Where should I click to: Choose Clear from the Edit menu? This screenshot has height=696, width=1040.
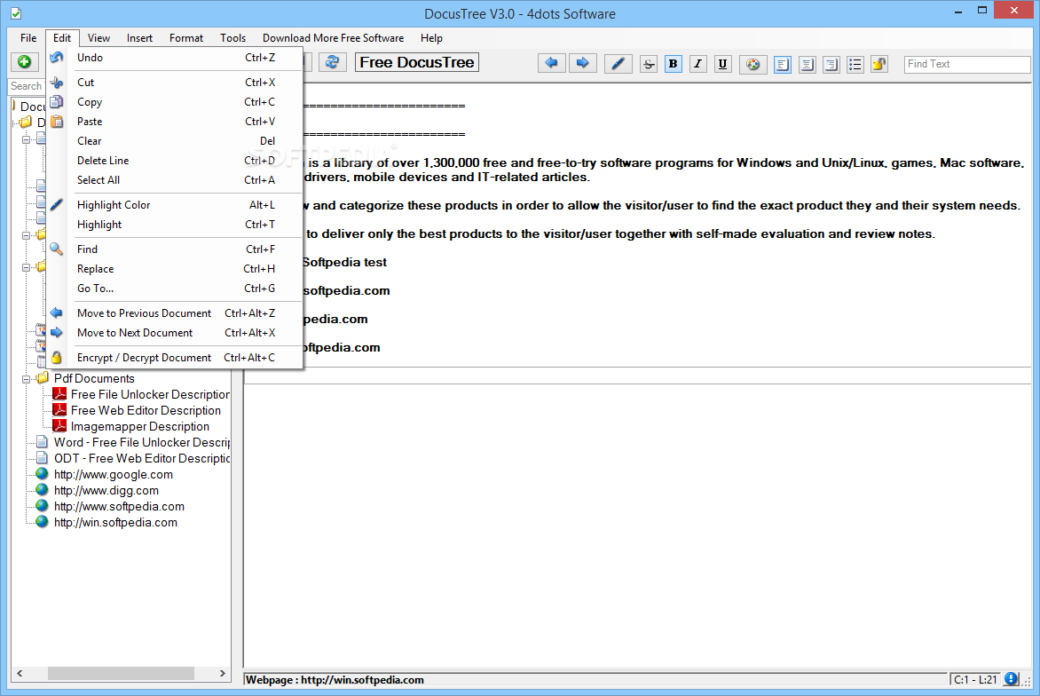(x=175, y=140)
